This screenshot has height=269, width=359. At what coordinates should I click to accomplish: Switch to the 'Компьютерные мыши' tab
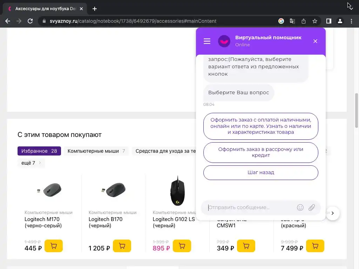point(96,151)
